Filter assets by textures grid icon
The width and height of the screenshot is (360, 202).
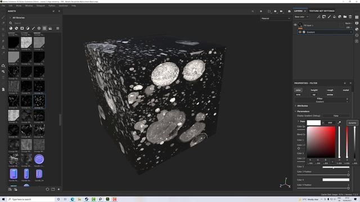[x=44, y=29]
